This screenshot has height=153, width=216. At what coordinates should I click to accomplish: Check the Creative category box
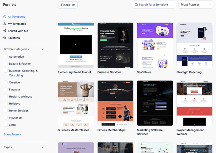[6, 82]
